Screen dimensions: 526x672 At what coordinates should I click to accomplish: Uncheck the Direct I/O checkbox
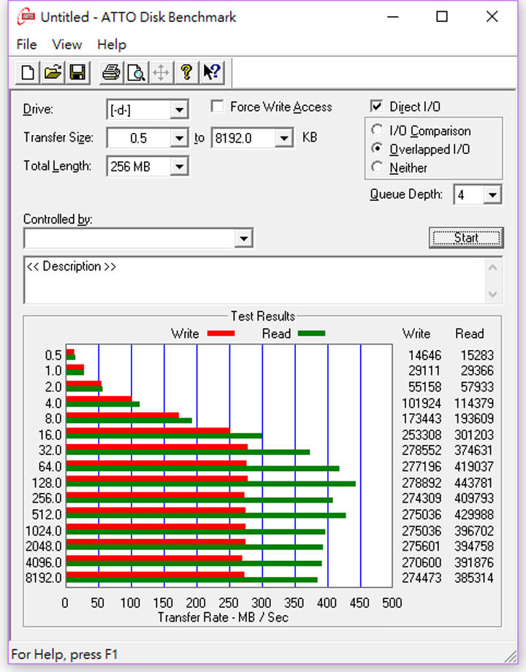pyautogui.click(x=377, y=107)
